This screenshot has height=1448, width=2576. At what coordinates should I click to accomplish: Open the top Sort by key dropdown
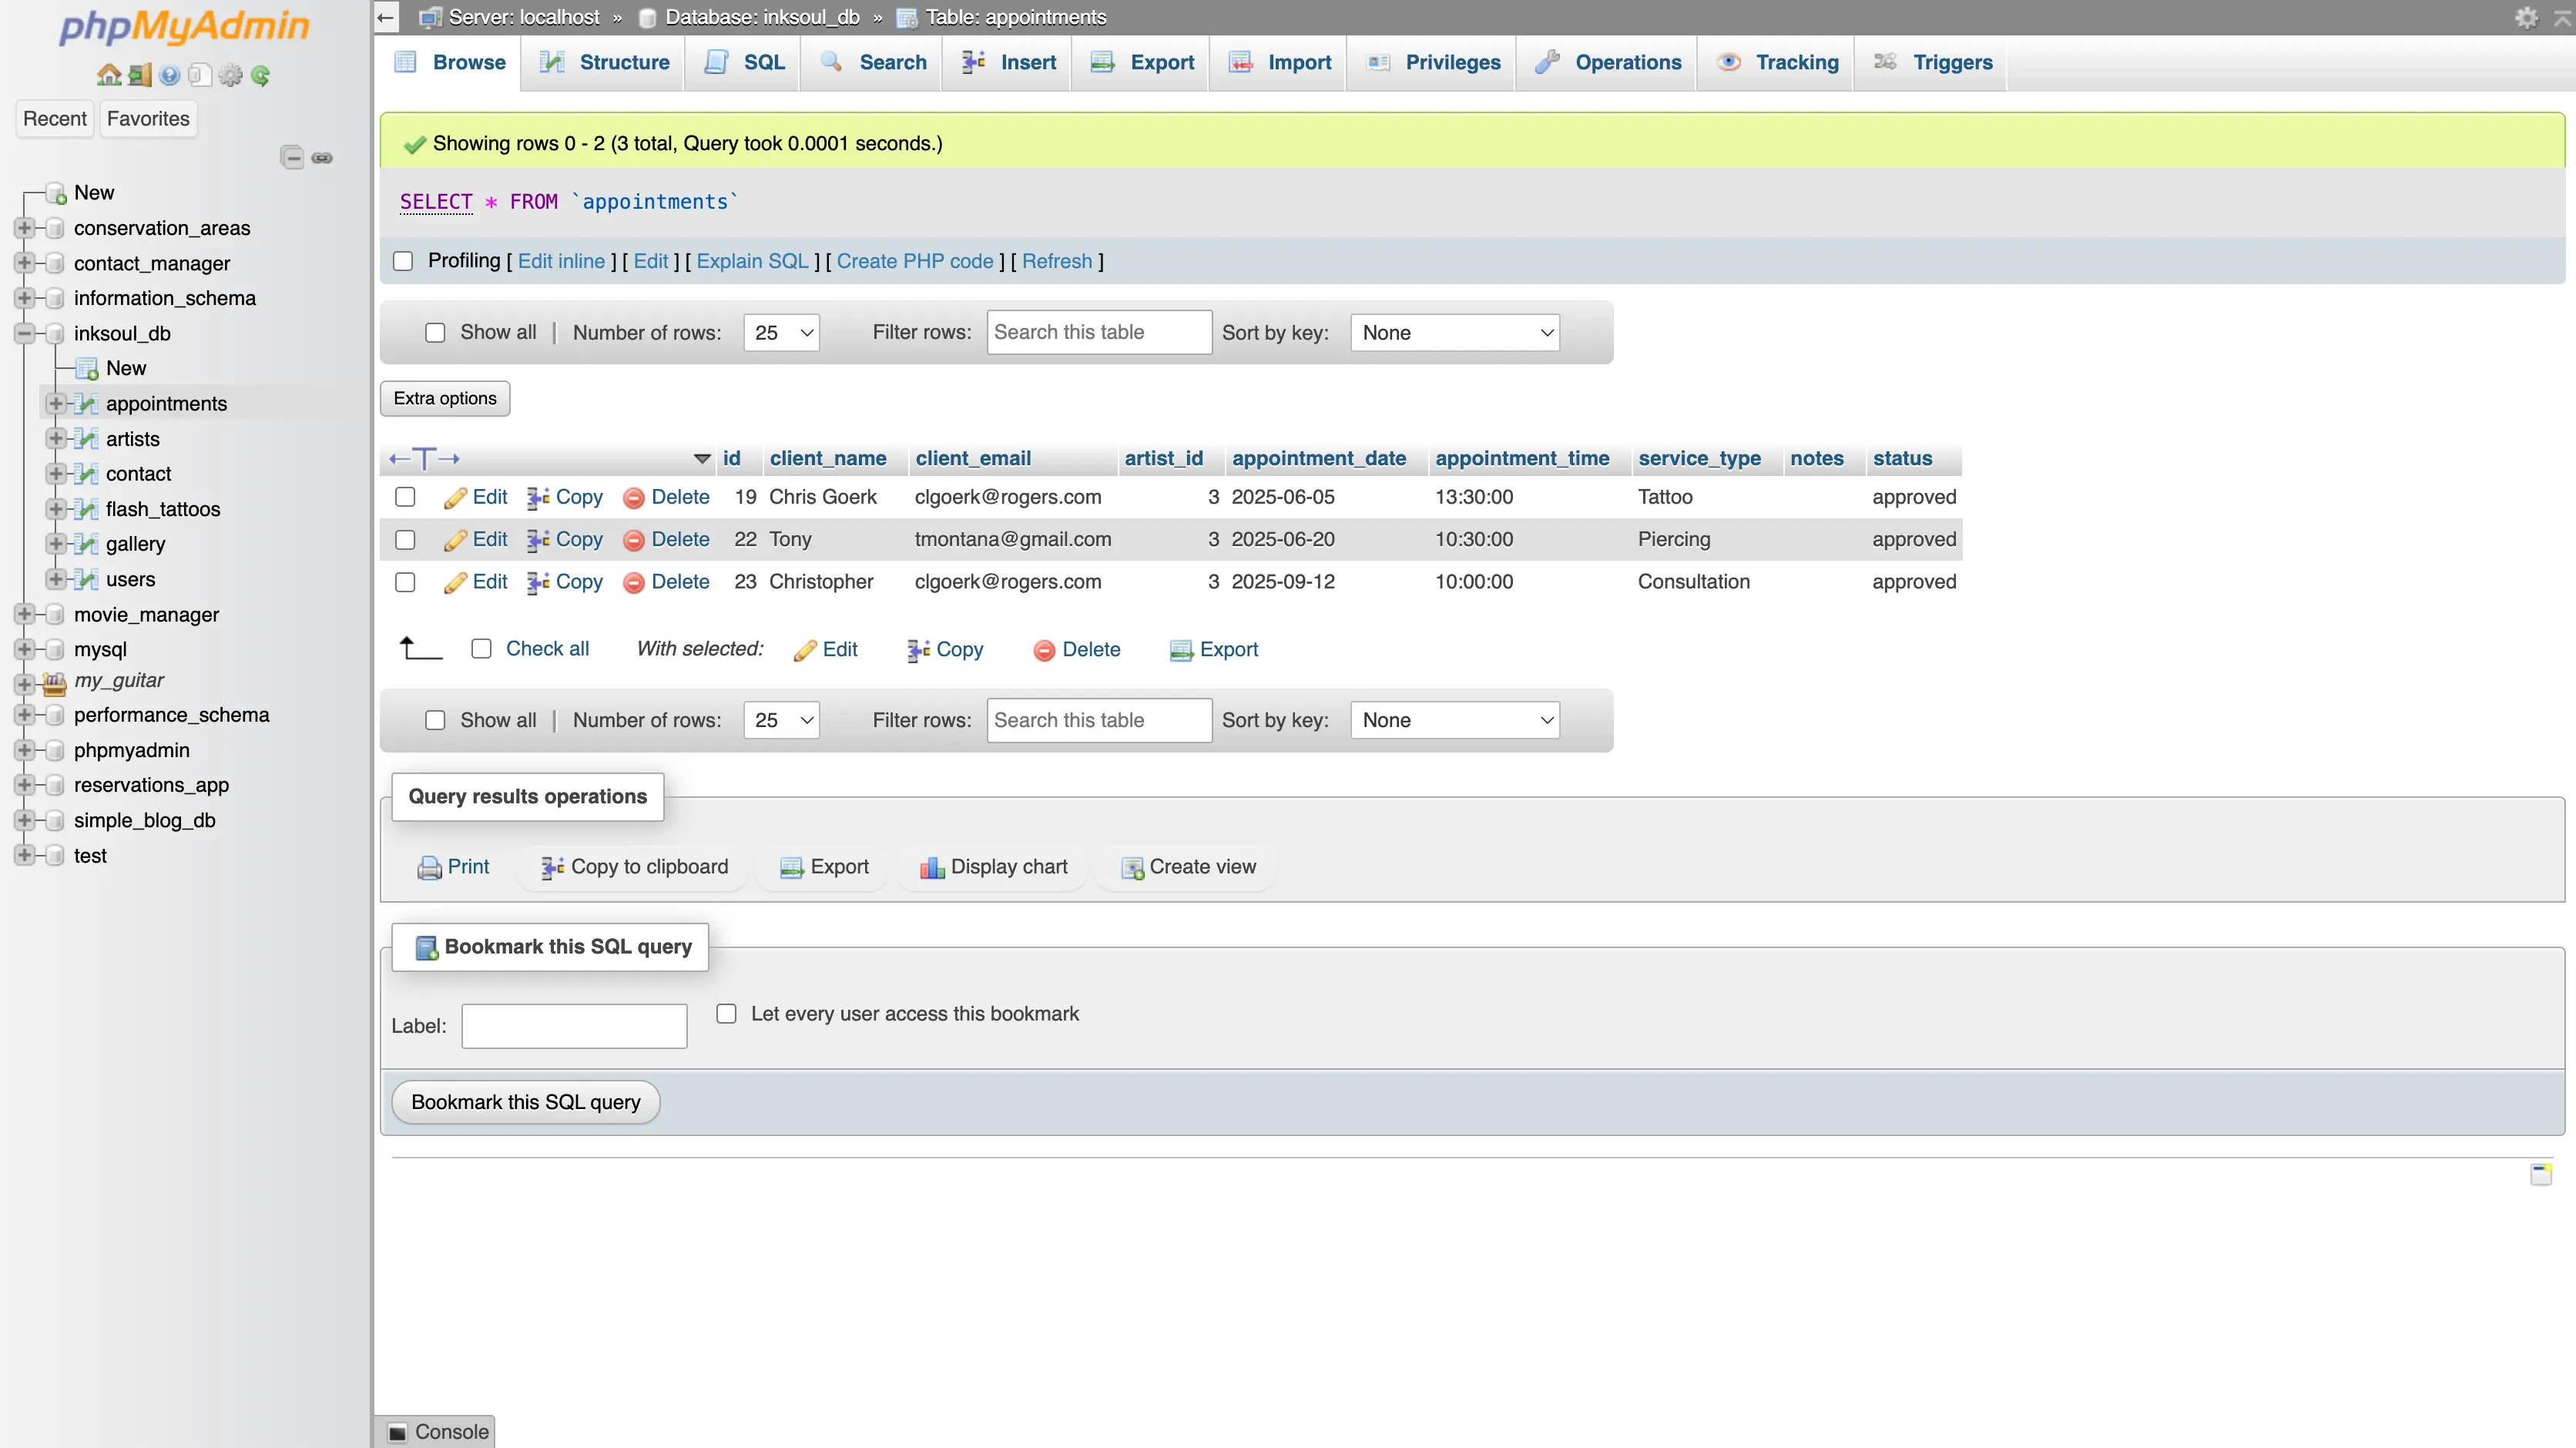1455,333
